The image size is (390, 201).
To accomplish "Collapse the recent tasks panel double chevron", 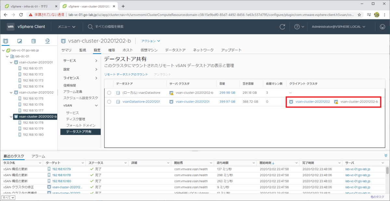I will 386,156.
